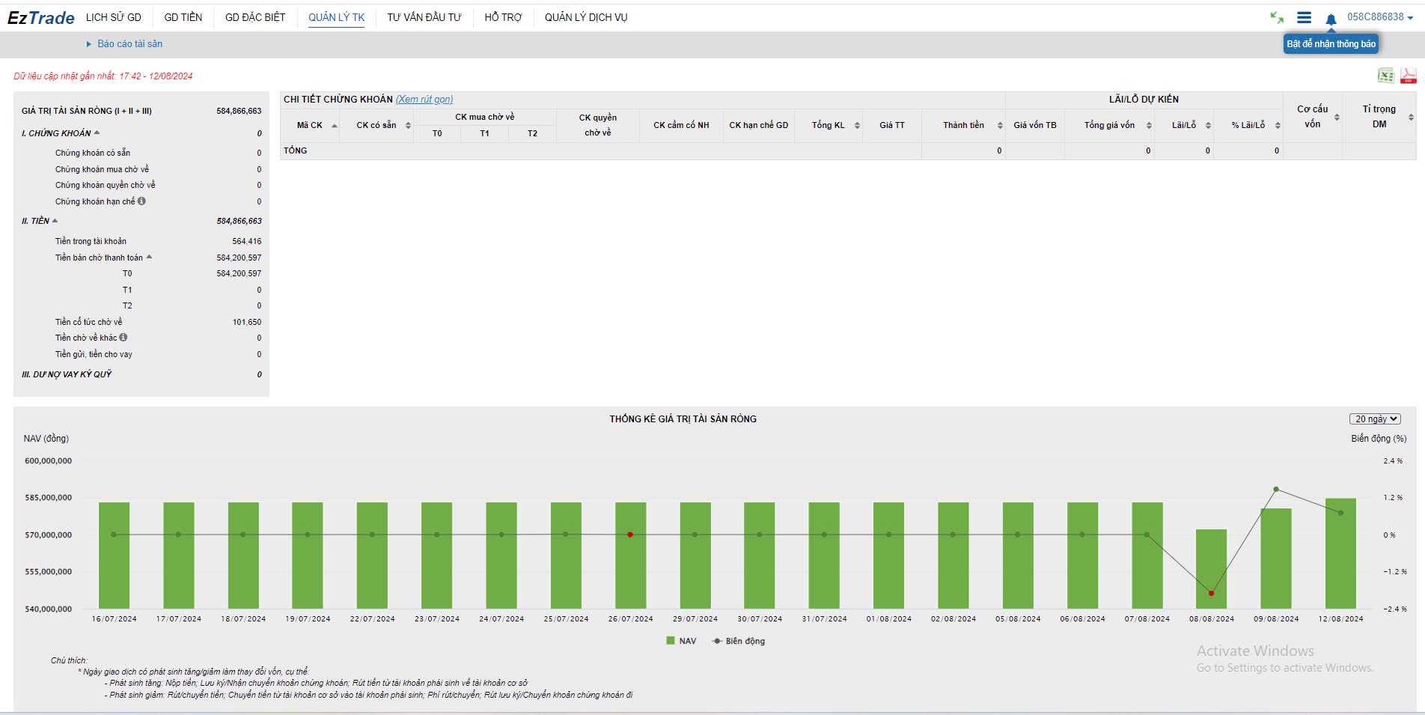
Task: Click the EzTrade logo
Action: pyautogui.click(x=41, y=18)
